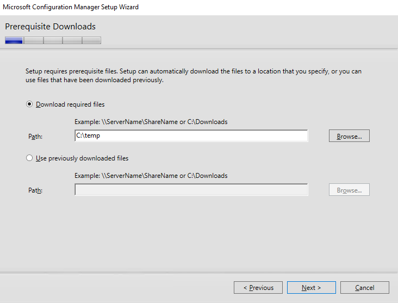398x303 pixels.
Task: Click the blue highlighted progress step
Action: tap(14, 40)
